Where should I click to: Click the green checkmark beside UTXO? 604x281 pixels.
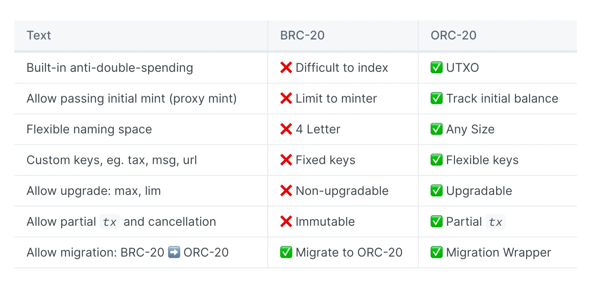(437, 68)
